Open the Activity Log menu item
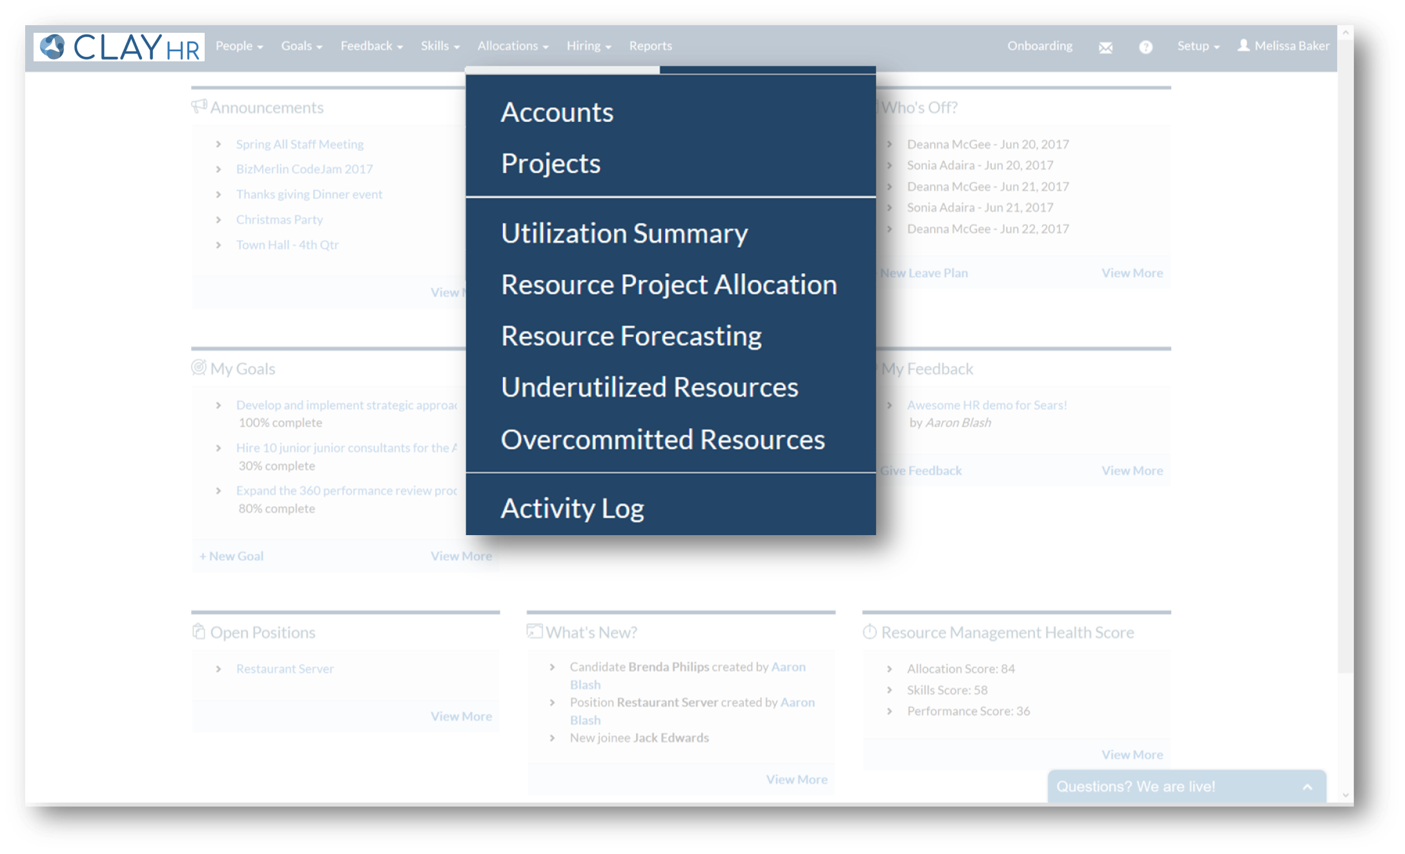1405x854 pixels. click(572, 508)
